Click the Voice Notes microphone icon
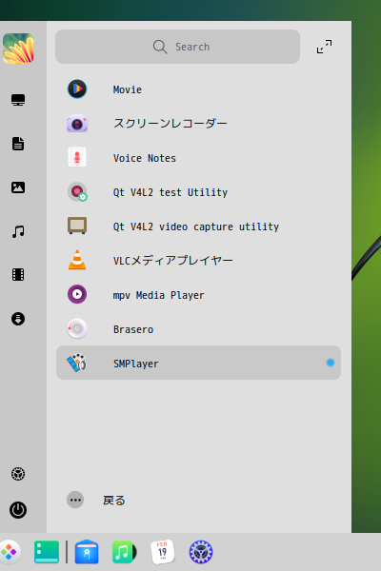The width and height of the screenshot is (381, 571). [77, 158]
